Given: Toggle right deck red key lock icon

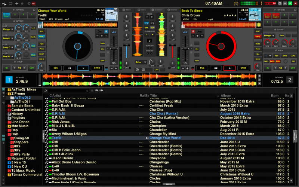Looking at the screenshot, I should pos(193,31).
